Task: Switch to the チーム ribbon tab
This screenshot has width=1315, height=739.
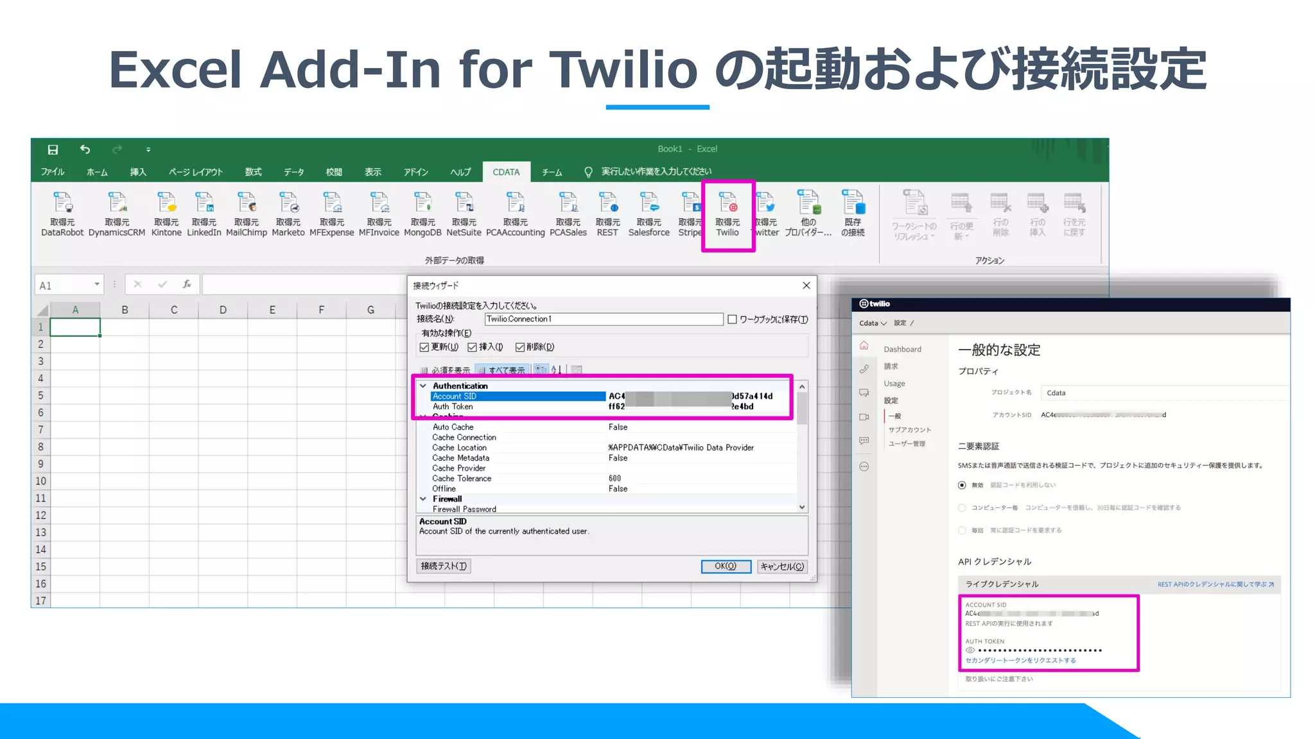Action: pos(552,172)
